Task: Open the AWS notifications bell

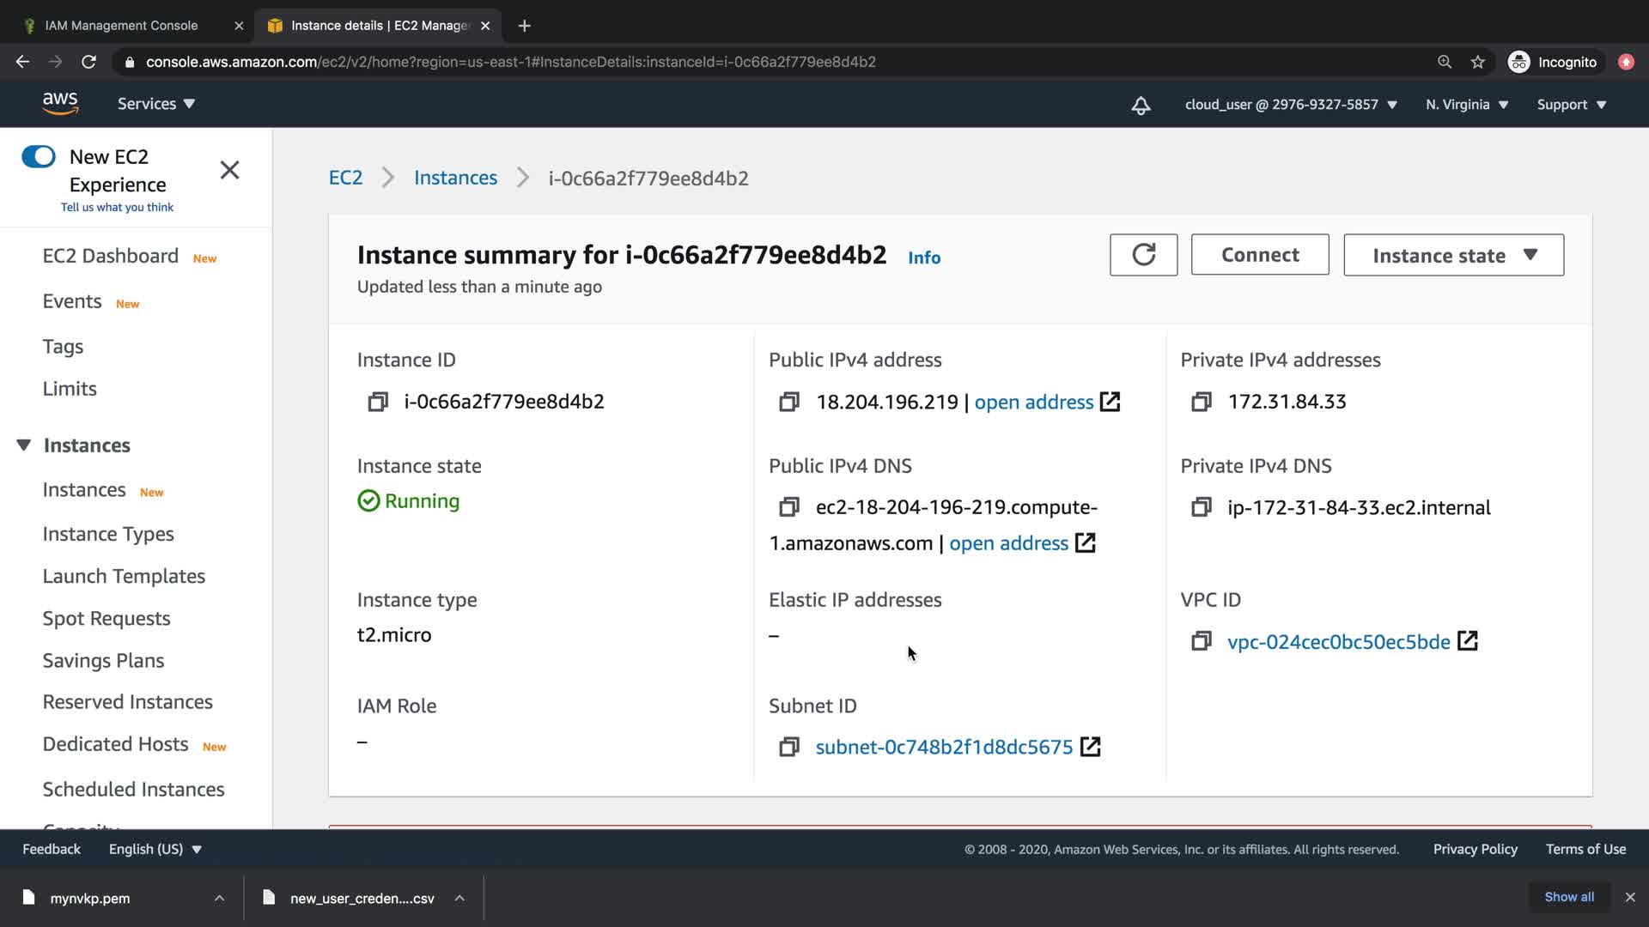Action: pyautogui.click(x=1141, y=105)
